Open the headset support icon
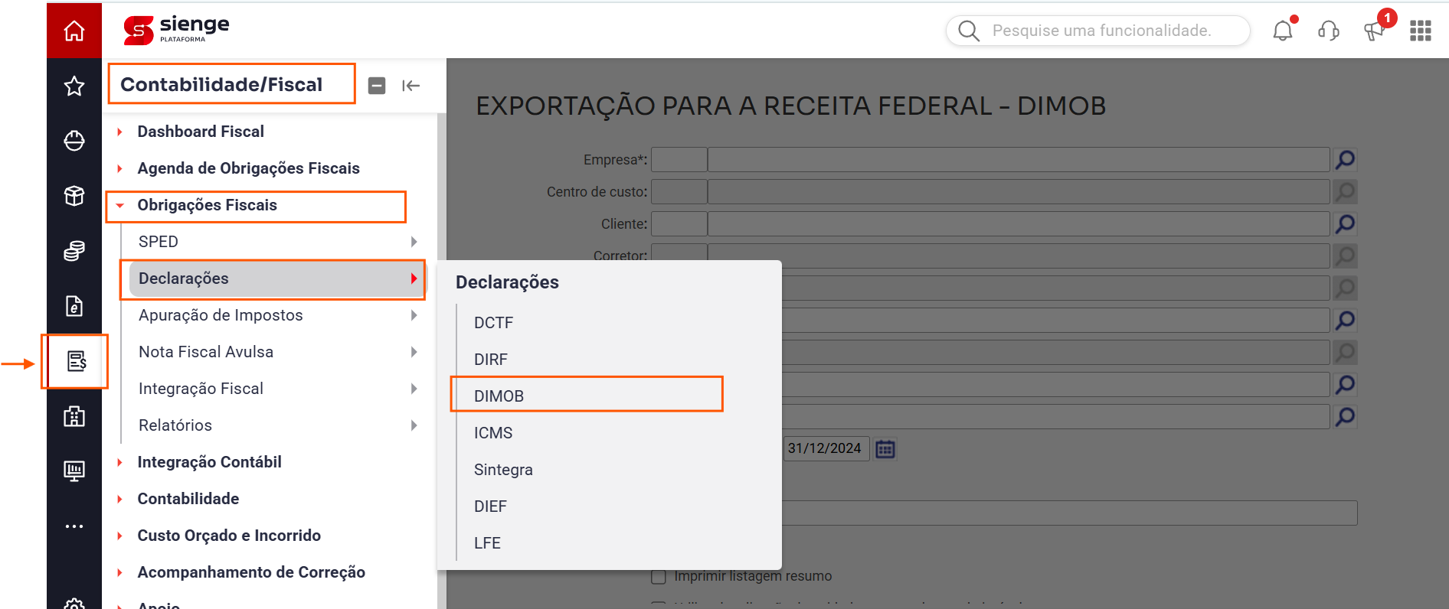The height and width of the screenshot is (609, 1449). pyautogui.click(x=1329, y=31)
